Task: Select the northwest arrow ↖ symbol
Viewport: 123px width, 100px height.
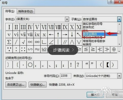Action: click(x=79, y=35)
